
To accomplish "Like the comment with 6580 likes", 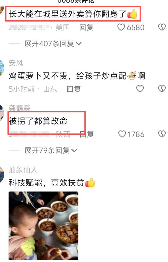I will [121, 27].
